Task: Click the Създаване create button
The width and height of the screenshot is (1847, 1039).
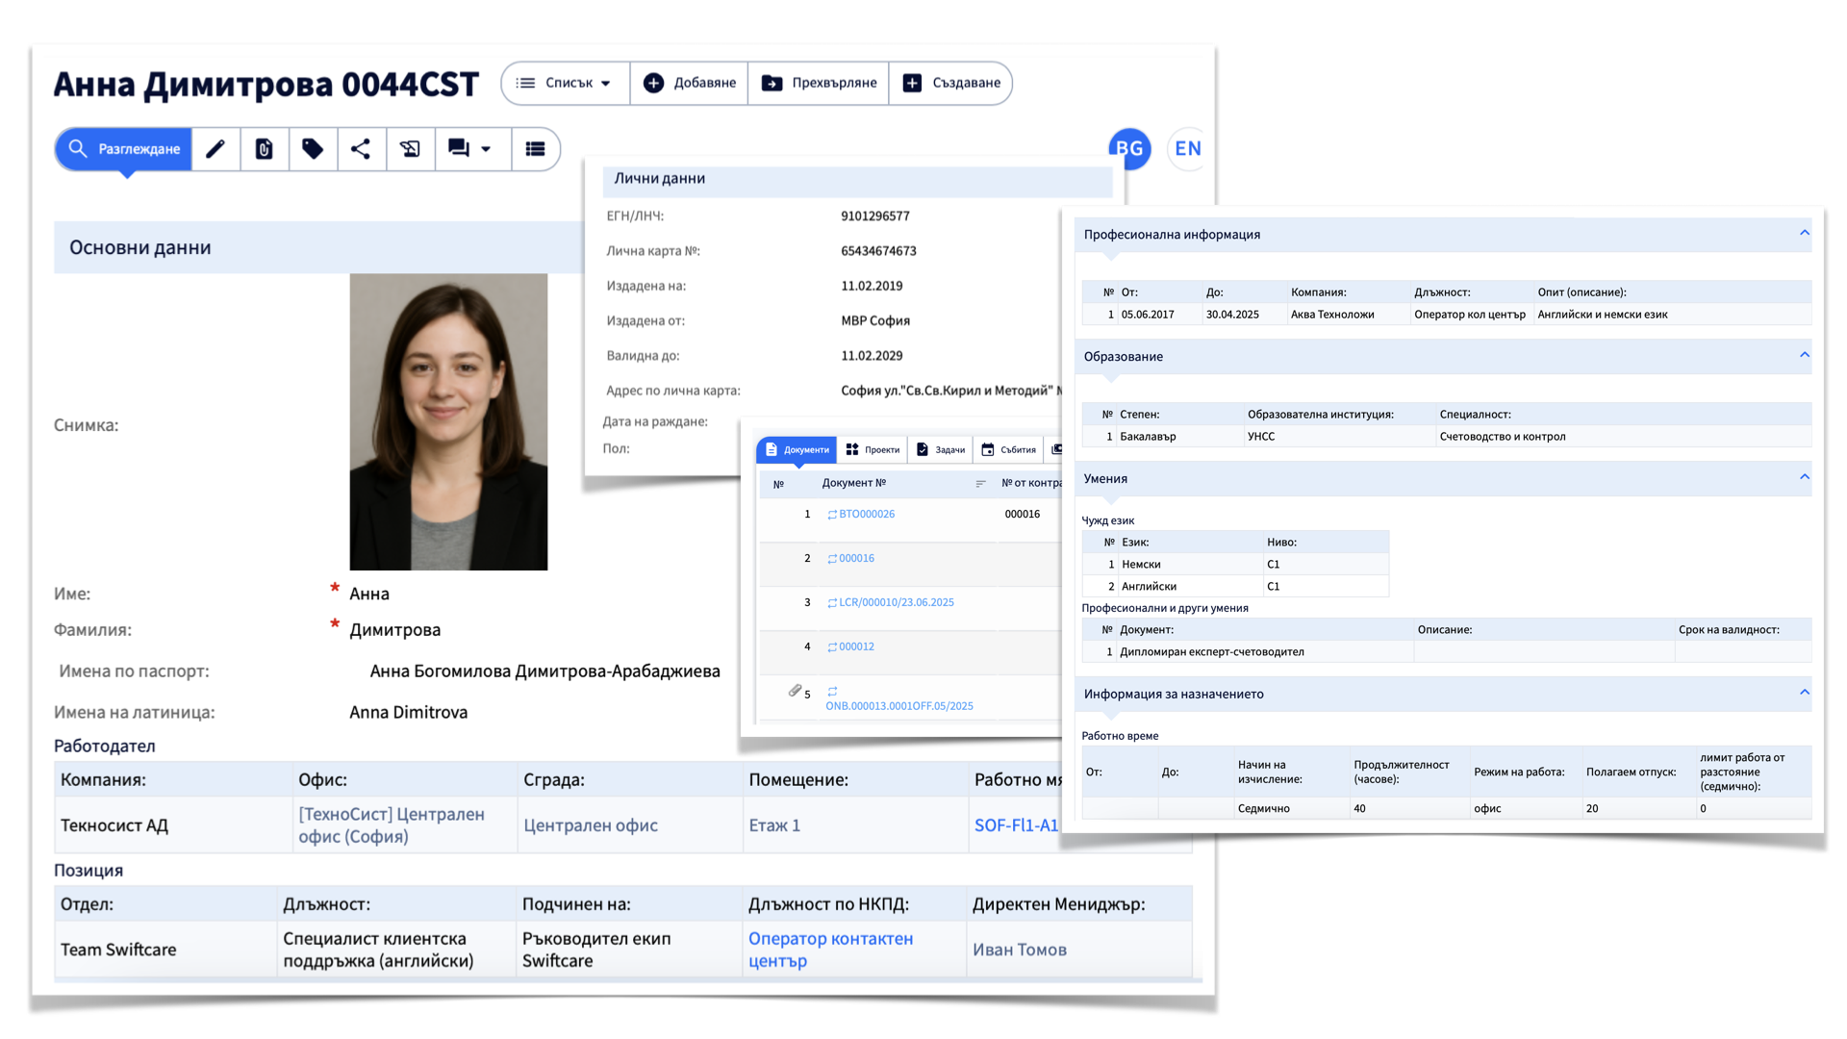Action: (x=950, y=83)
